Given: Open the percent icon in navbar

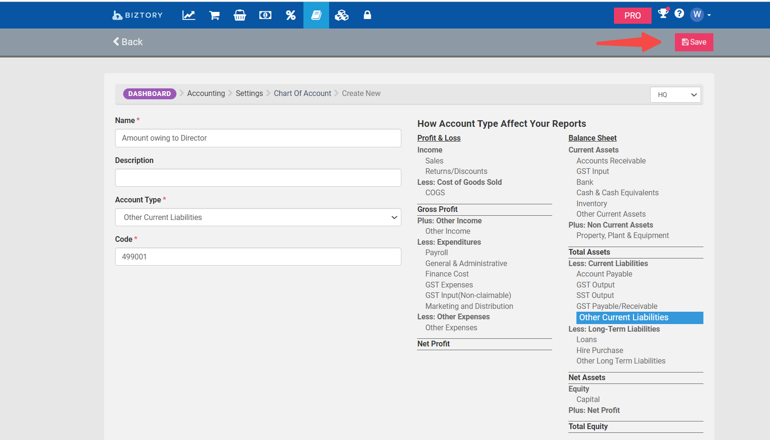Looking at the screenshot, I should (x=291, y=15).
